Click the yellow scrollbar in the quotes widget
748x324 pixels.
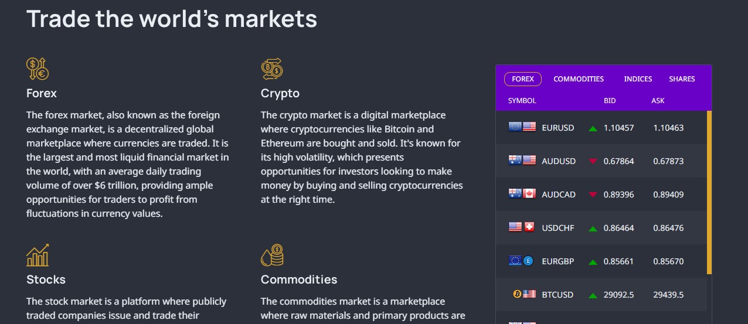(709, 192)
